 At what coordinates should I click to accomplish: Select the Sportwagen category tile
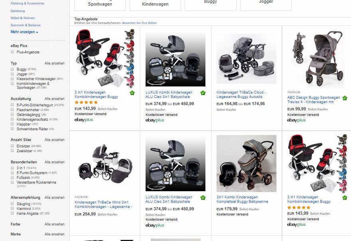100,4
